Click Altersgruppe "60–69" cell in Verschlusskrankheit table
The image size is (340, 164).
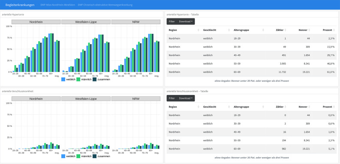pos(237,149)
